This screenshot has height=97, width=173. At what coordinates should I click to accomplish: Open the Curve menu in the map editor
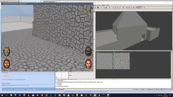[99, 5]
